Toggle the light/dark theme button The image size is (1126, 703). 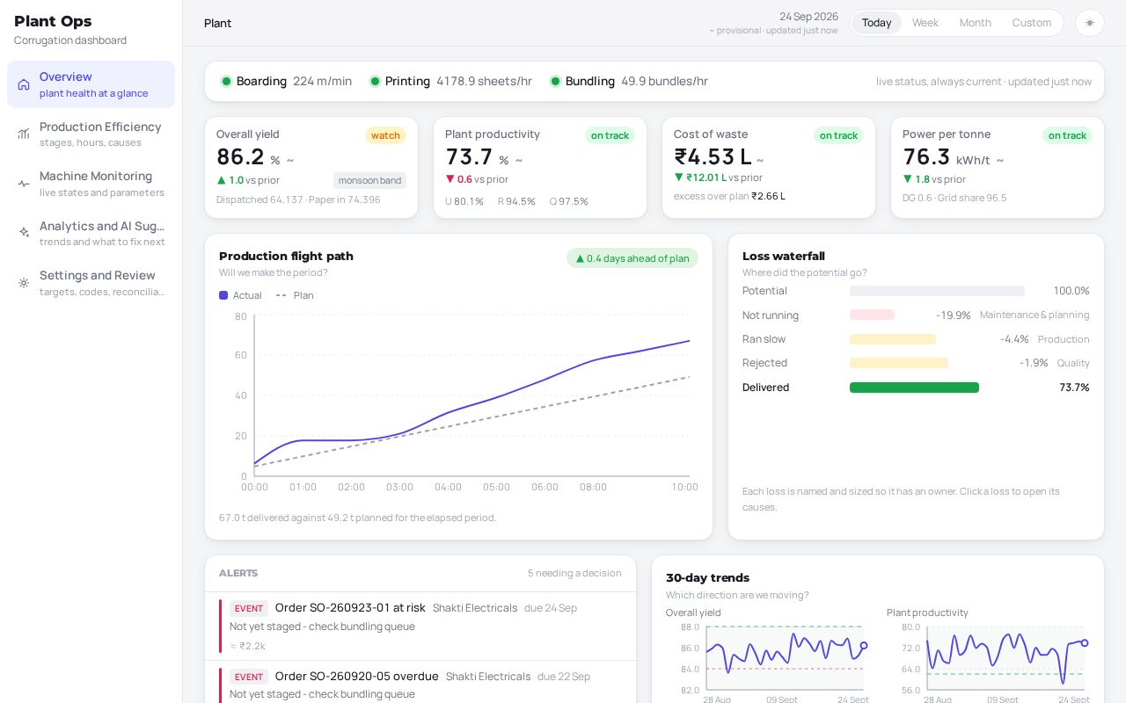[x=1090, y=23]
